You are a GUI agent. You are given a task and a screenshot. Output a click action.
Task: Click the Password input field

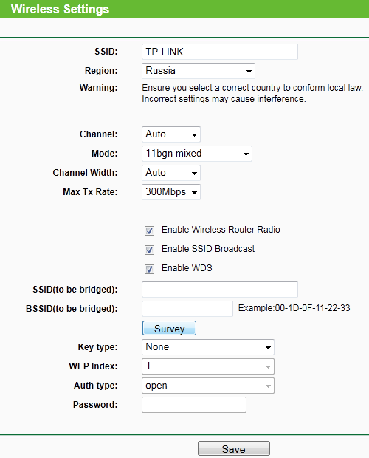194,405
